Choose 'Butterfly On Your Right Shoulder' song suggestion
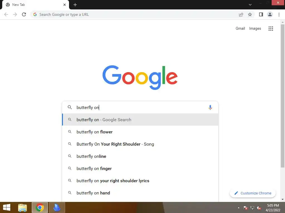 pos(140,144)
